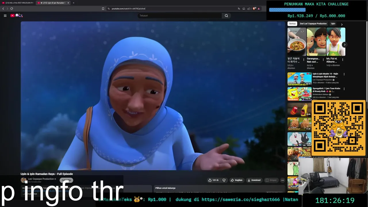Click the Saweria QR code overlay
Viewport: 368px width, 207px height.
tap(339, 128)
